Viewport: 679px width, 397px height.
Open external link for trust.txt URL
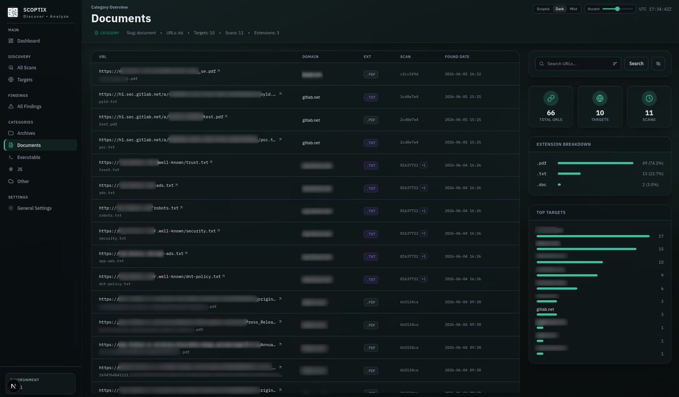pyautogui.click(x=211, y=162)
